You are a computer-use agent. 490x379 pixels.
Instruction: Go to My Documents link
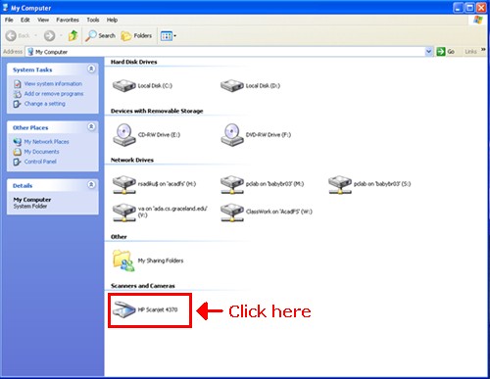click(x=41, y=152)
